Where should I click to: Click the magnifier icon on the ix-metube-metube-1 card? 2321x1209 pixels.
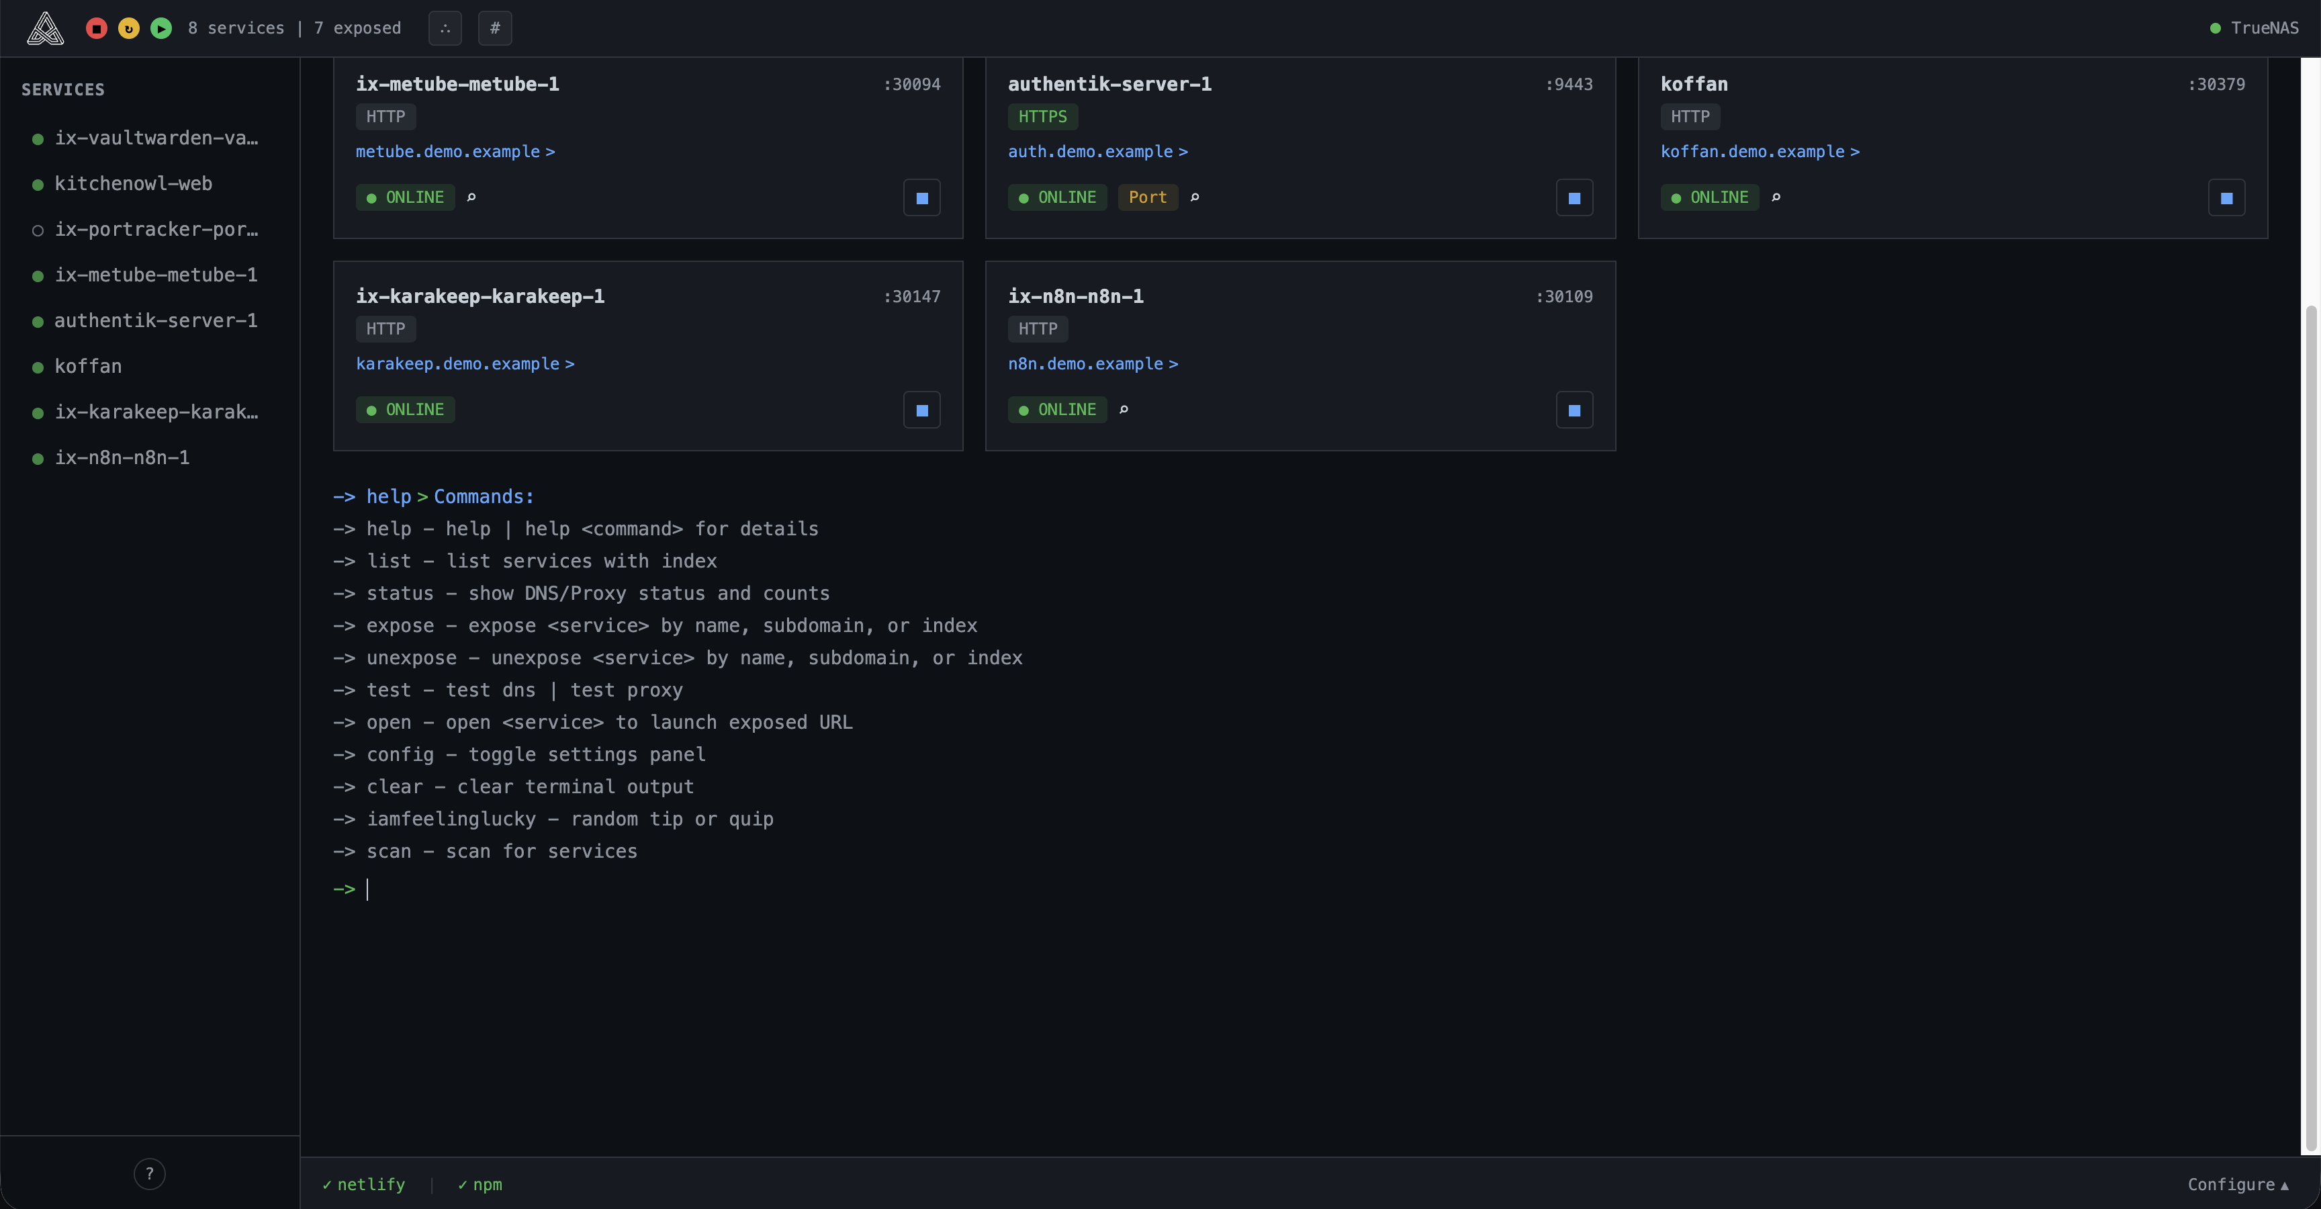pos(472,197)
